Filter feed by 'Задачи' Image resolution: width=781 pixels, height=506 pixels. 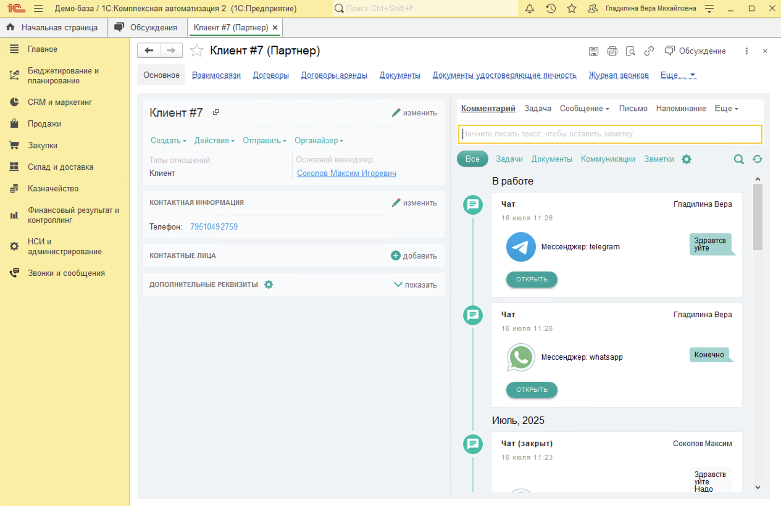click(509, 159)
